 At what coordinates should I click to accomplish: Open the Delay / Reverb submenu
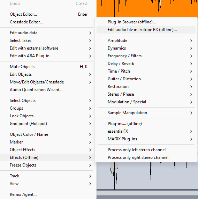(x=146, y=64)
